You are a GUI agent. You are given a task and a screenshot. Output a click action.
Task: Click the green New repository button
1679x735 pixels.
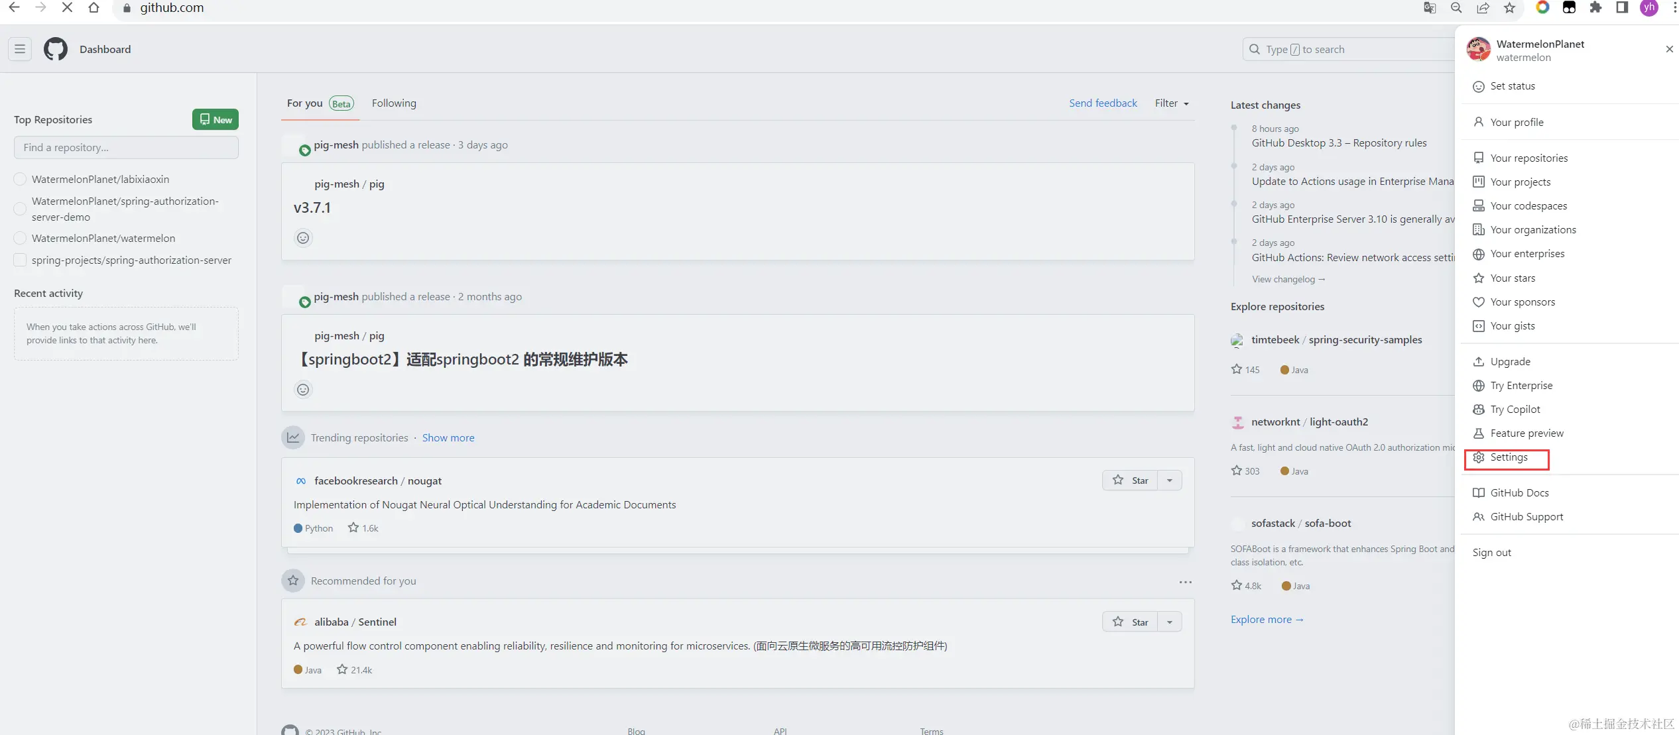[x=216, y=120]
